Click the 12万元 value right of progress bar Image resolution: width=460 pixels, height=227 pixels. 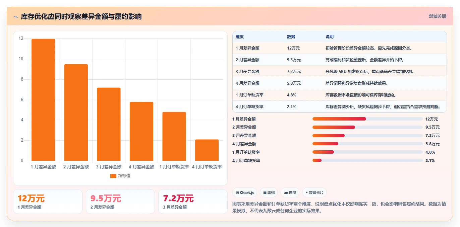(432, 119)
